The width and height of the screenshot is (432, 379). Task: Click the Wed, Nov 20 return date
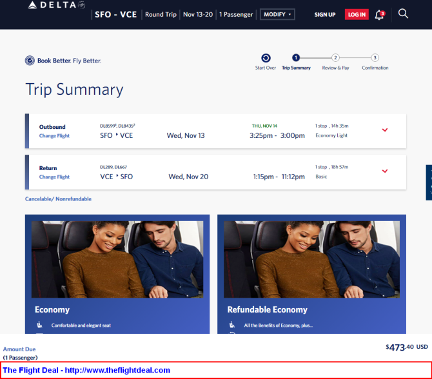[x=188, y=177]
